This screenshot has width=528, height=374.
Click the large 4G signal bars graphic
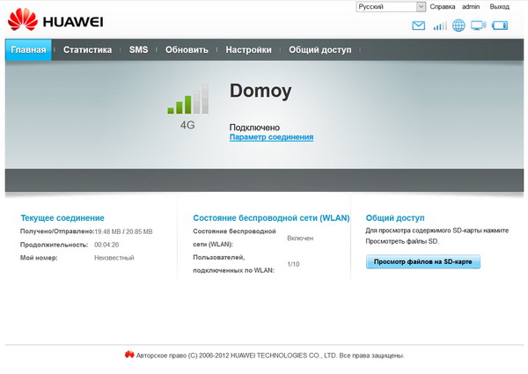[x=187, y=99]
